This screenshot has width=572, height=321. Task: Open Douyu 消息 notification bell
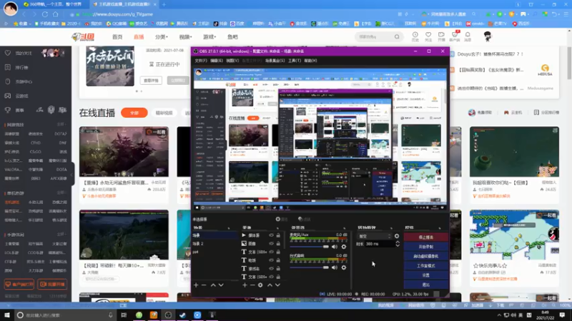(468, 36)
